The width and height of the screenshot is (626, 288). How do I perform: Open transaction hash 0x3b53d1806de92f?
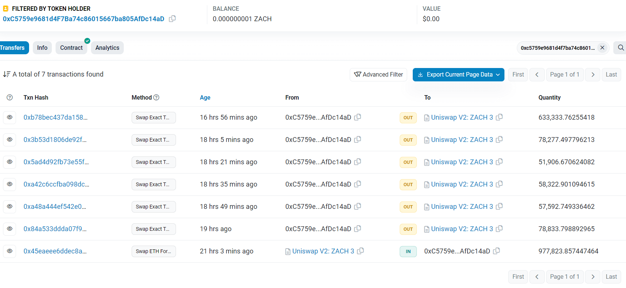point(55,140)
